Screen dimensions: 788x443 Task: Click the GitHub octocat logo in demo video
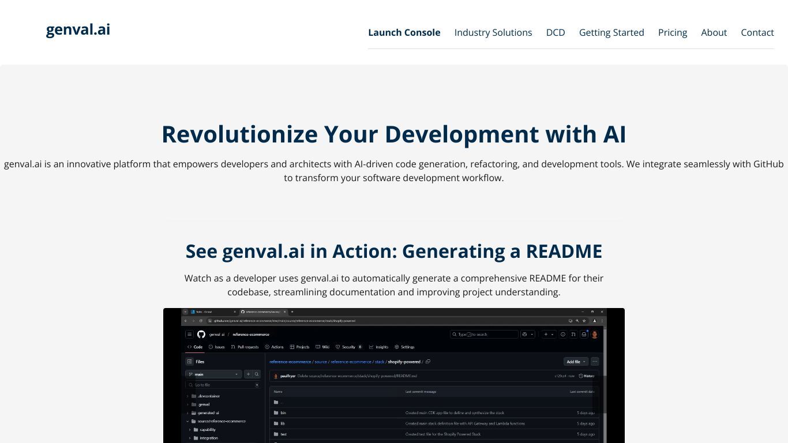[201, 335]
